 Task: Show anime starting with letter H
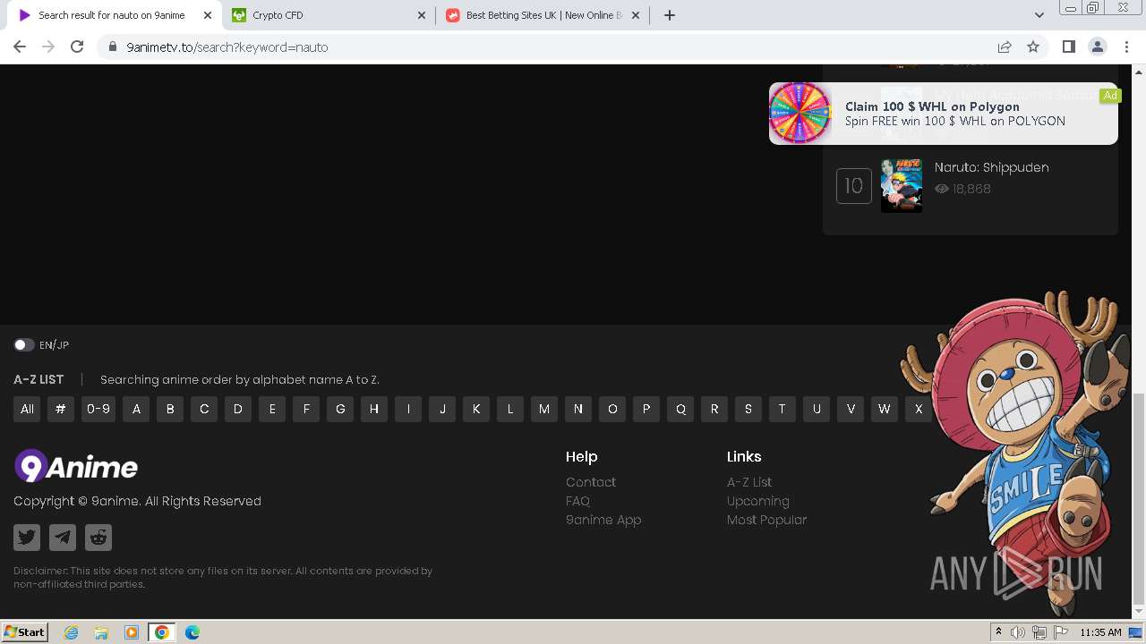(x=374, y=409)
